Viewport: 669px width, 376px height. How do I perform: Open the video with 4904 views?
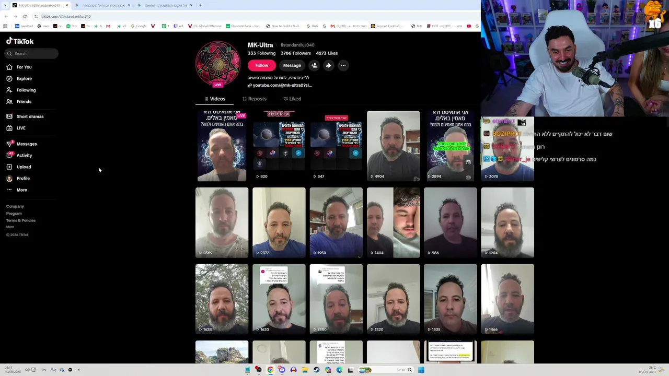[393, 146]
